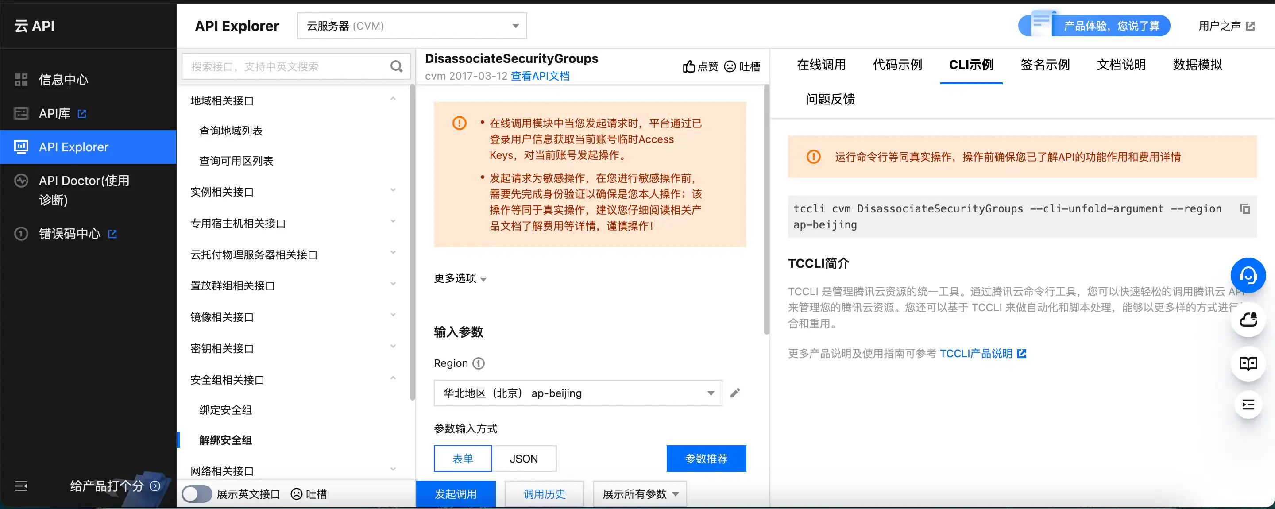
Task: Switch to the 签名示例 tab
Action: tap(1045, 65)
